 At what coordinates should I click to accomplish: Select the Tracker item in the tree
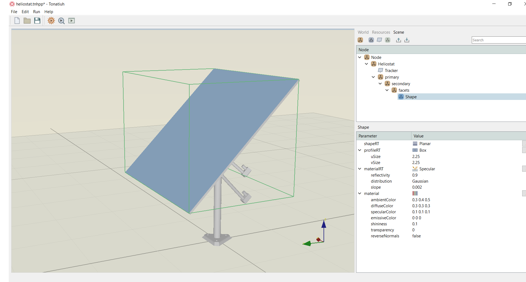pyautogui.click(x=391, y=70)
